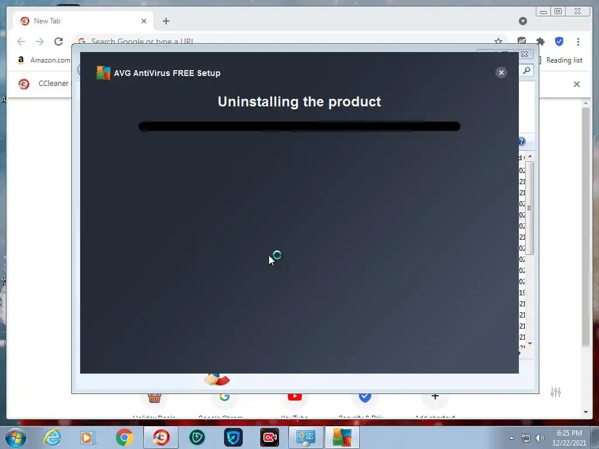
Task: Open Windows Media Player from the taskbar
Action: (x=88, y=437)
